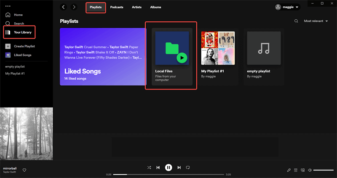337x178 pixels.
Task: Switch to the Podcasts tab
Action: click(x=117, y=7)
